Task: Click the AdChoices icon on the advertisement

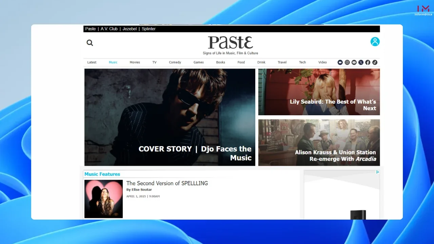Action: coord(377,172)
